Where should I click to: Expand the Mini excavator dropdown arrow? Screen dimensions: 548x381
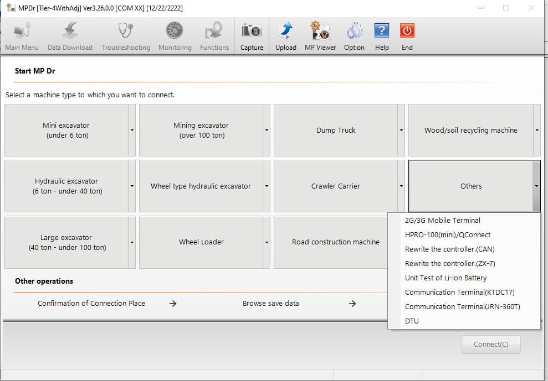[x=131, y=130]
